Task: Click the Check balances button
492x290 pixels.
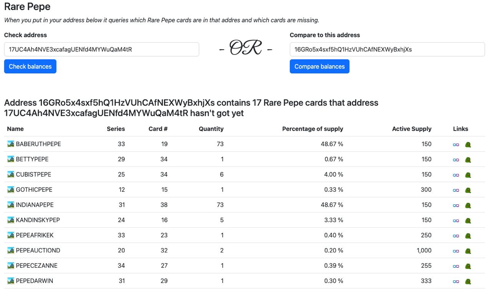Action: pyautogui.click(x=30, y=66)
